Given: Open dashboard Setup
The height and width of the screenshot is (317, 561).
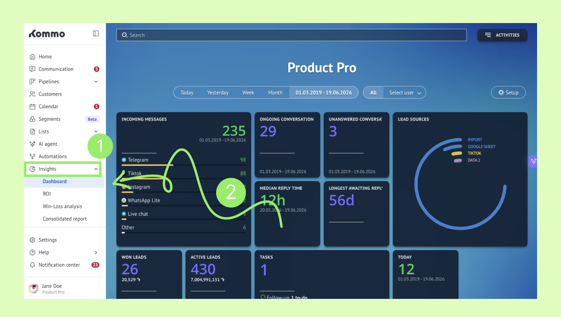Looking at the screenshot, I should [x=508, y=93].
